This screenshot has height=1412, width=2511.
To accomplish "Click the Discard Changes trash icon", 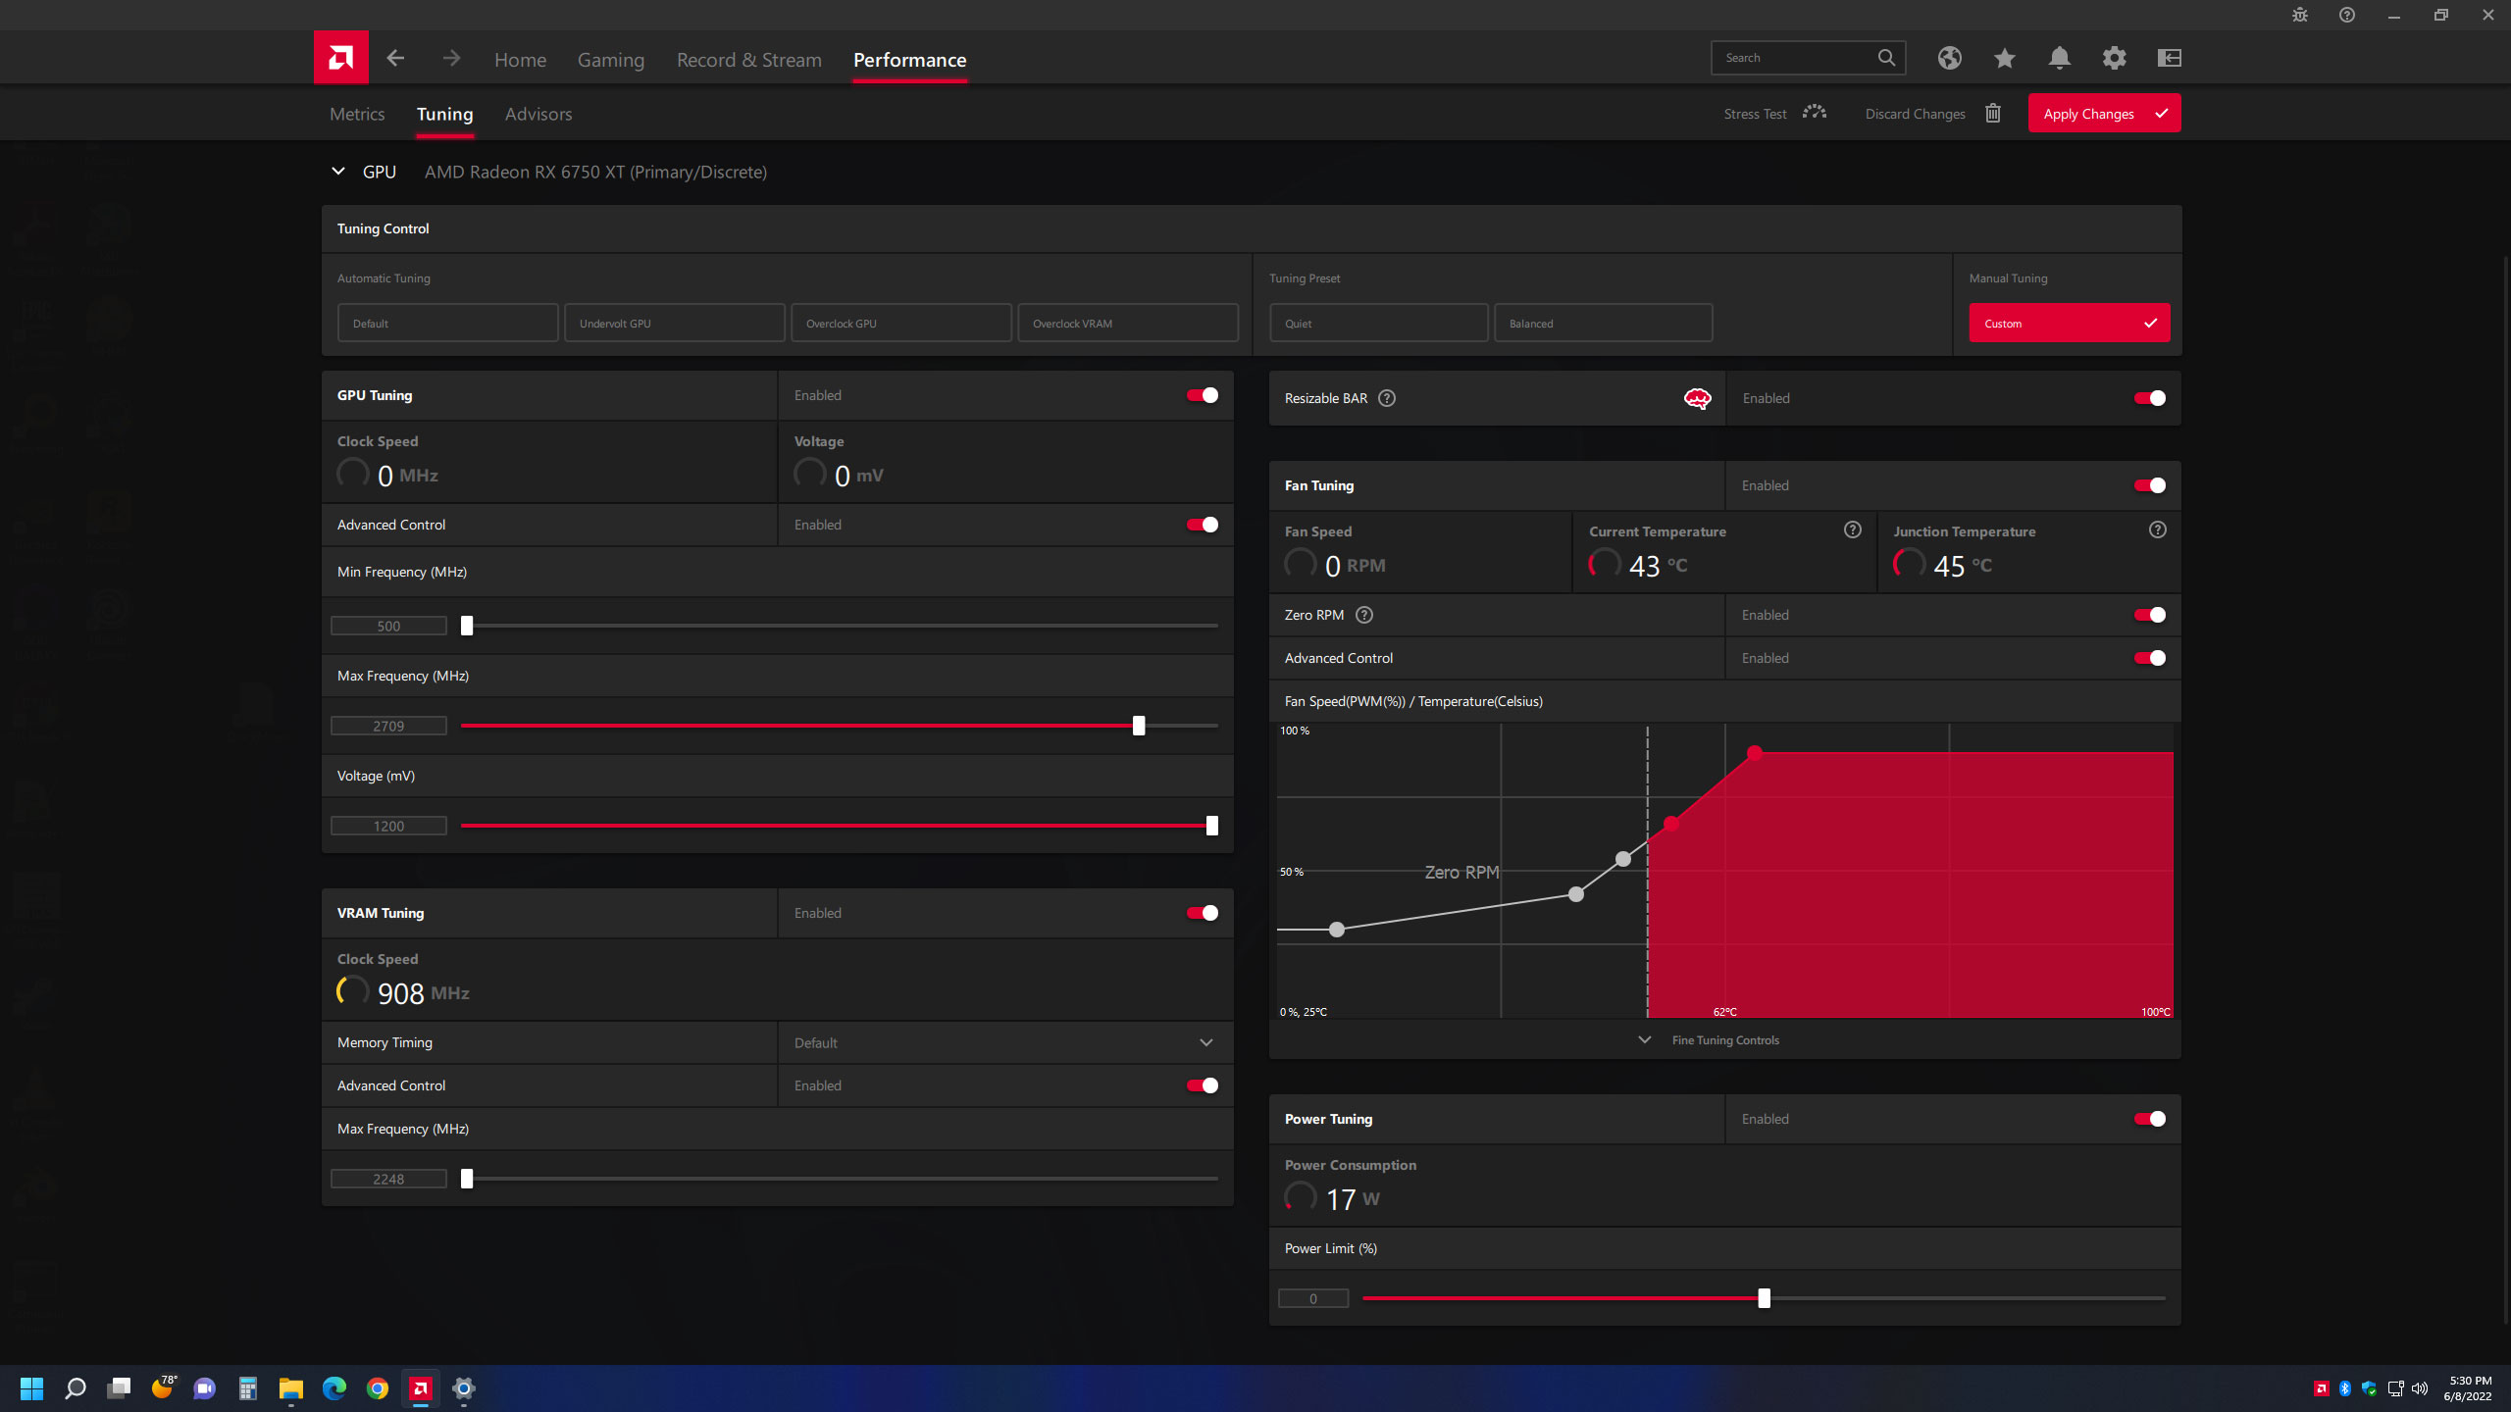I will [1994, 114].
